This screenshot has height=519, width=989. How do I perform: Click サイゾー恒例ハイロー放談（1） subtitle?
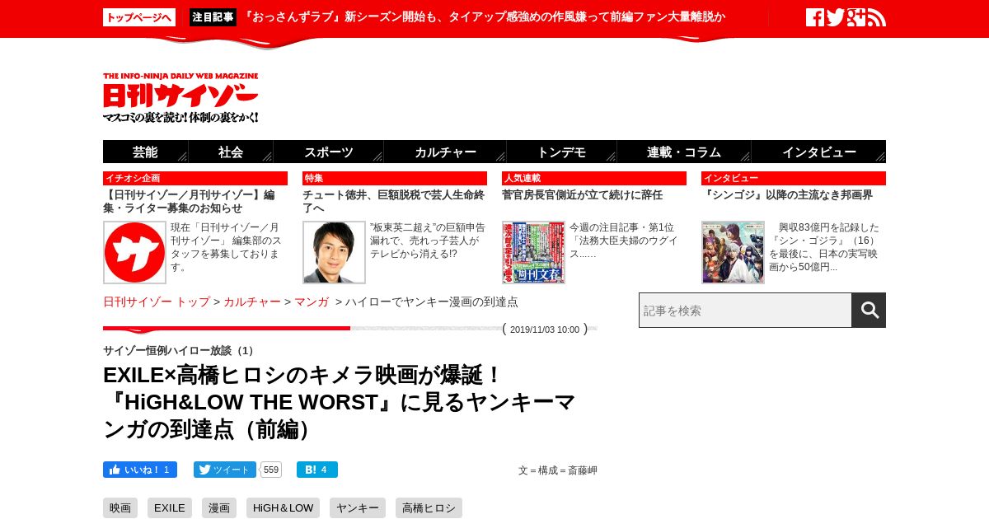(x=180, y=350)
